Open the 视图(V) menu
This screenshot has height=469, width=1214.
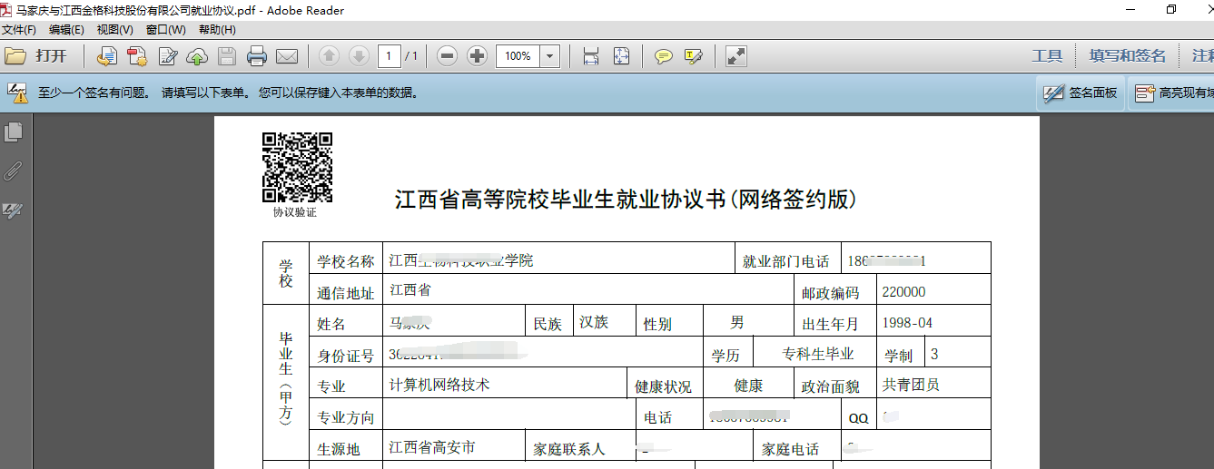point(114,30)
